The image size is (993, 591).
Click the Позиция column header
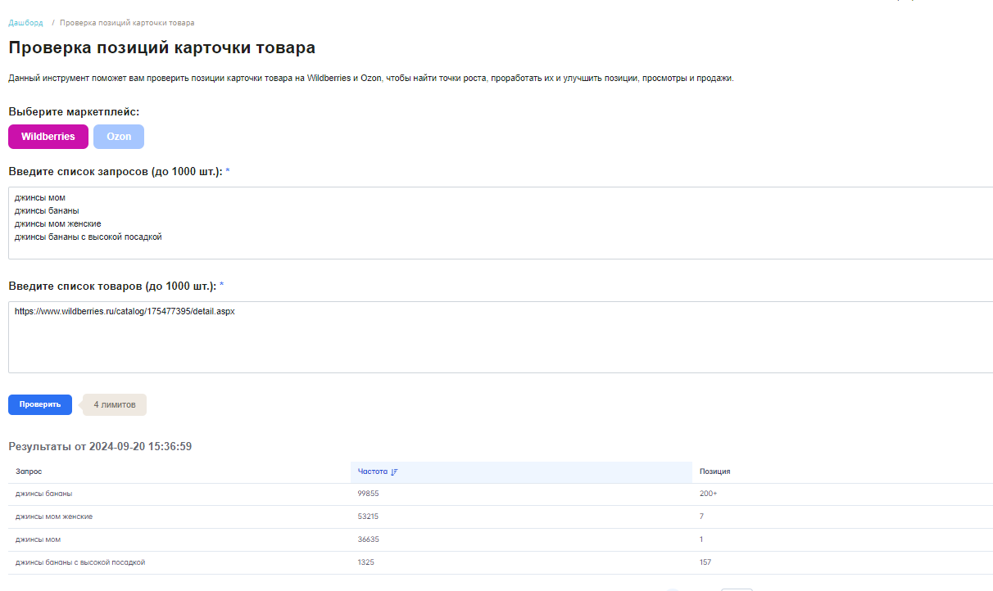714,471
